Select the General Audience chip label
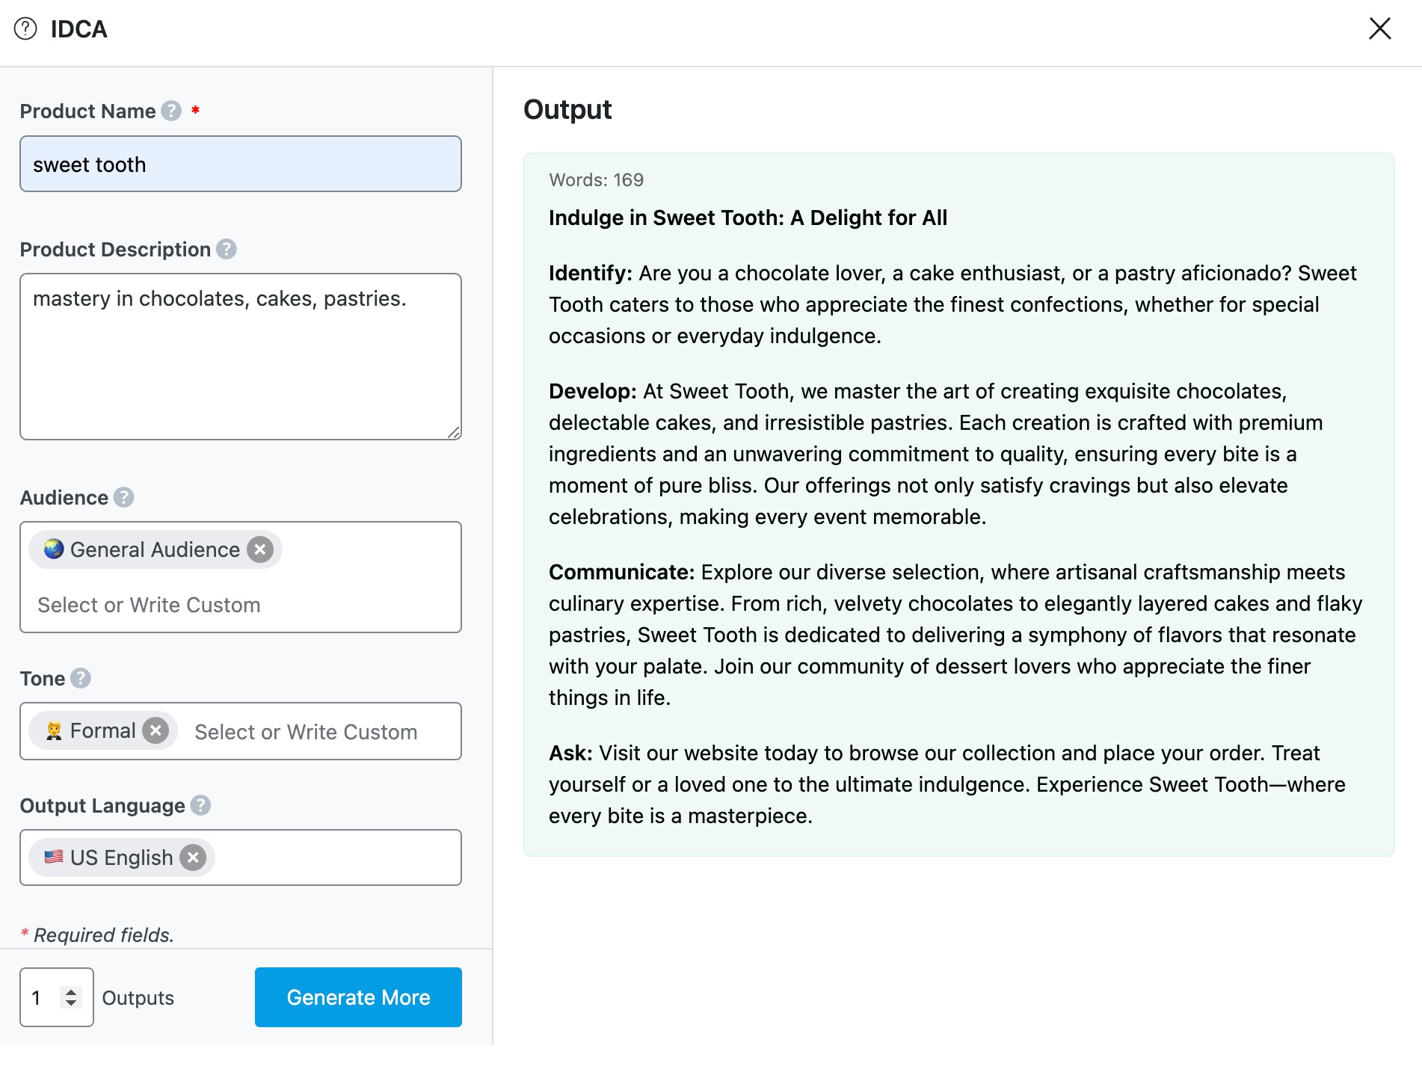 [155, 549]
